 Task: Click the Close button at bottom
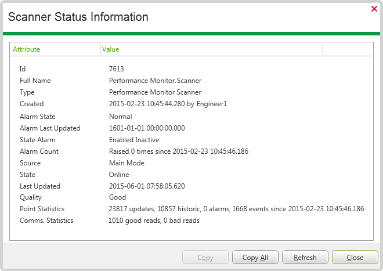(355, 258)
